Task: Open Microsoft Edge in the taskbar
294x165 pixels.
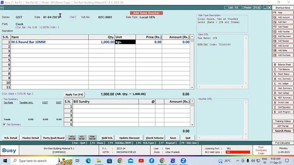Action: (x=88, y=161)
